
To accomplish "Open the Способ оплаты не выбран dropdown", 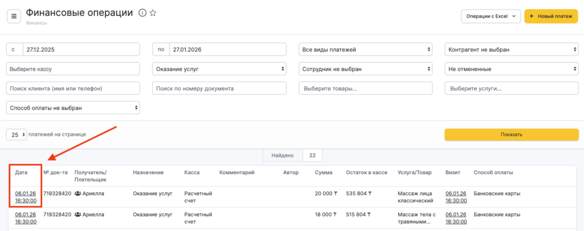I will [73, 107].
